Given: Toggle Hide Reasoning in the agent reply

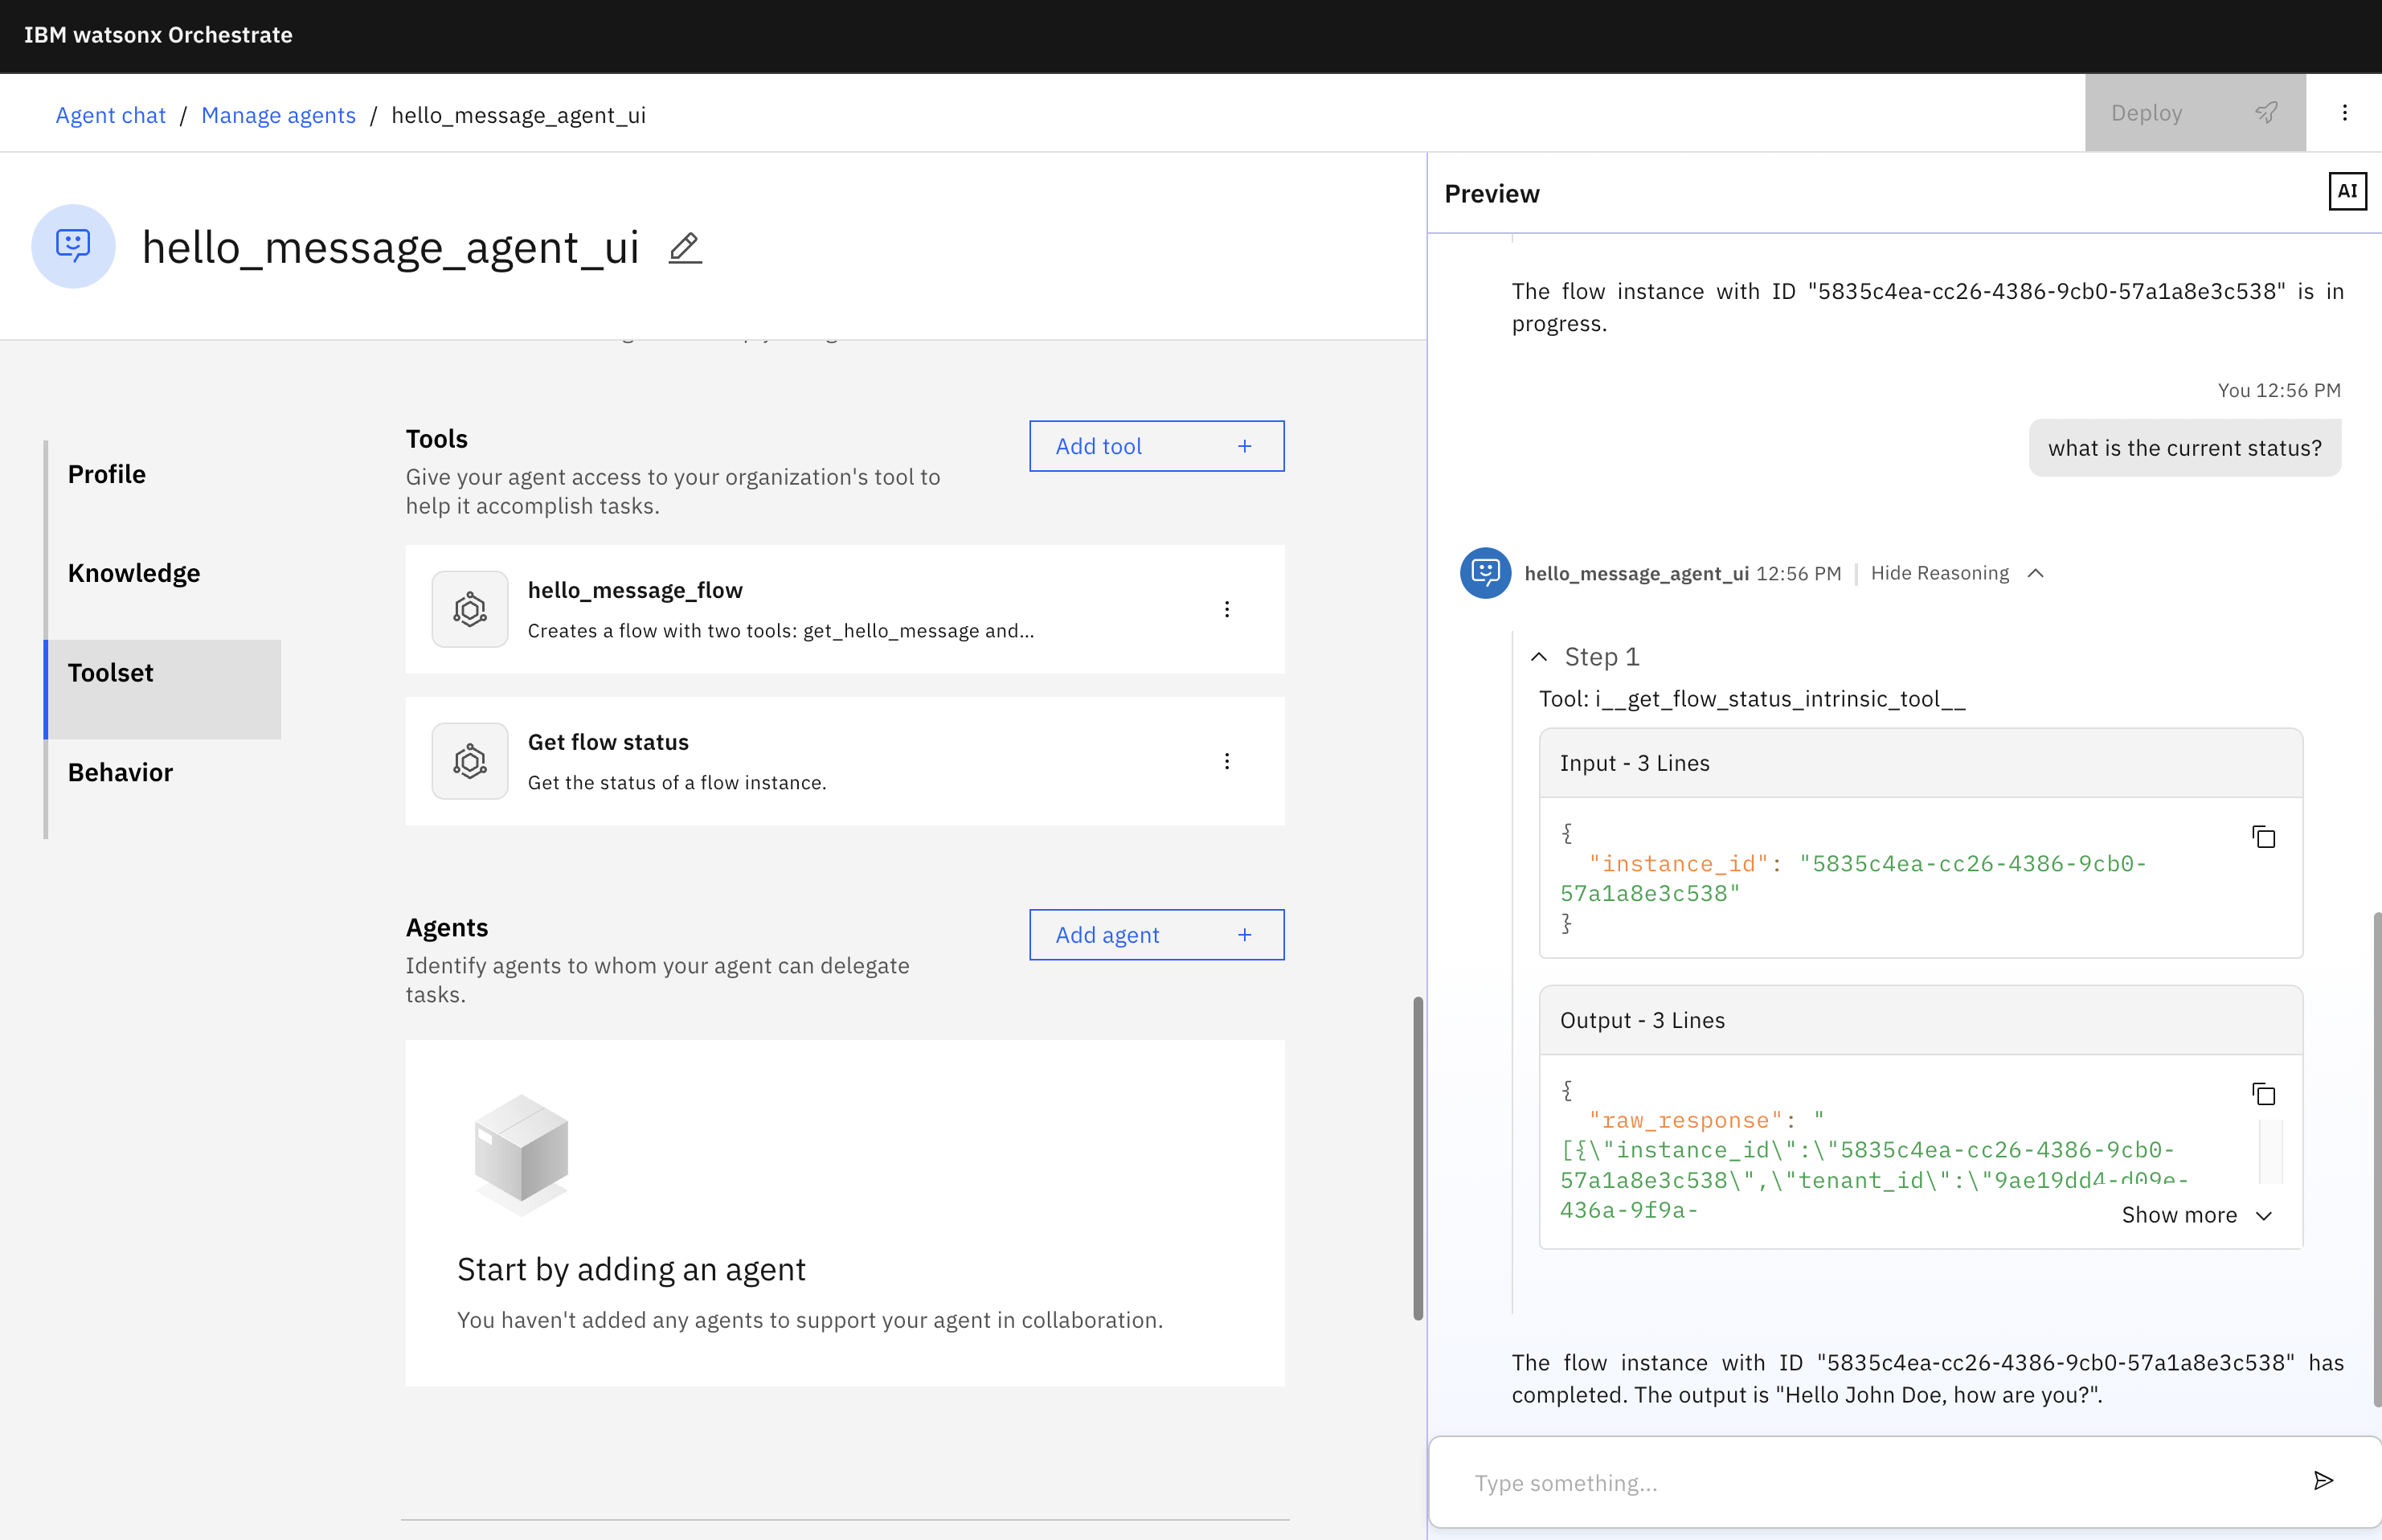Looking at the screenshot, I should tap(1939, 573).
